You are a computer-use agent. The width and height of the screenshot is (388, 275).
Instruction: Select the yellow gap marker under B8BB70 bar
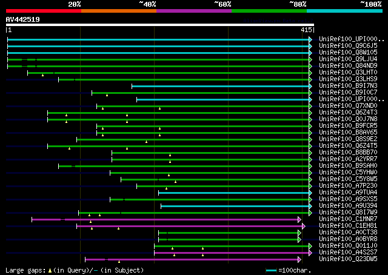click(x=170, y=155)
